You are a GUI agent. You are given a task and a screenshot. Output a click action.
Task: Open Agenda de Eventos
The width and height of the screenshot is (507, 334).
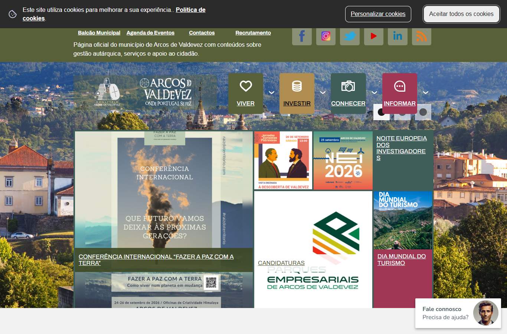(150, 33)
